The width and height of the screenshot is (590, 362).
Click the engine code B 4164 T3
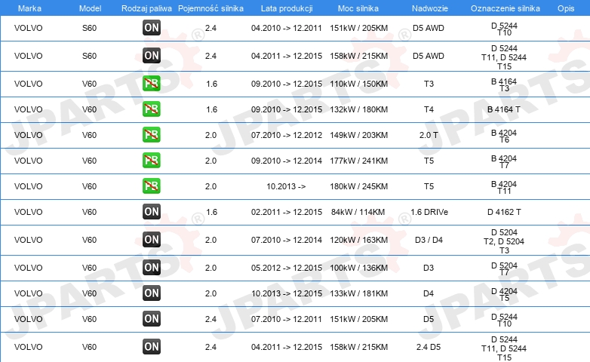click(x=504, y=84)
